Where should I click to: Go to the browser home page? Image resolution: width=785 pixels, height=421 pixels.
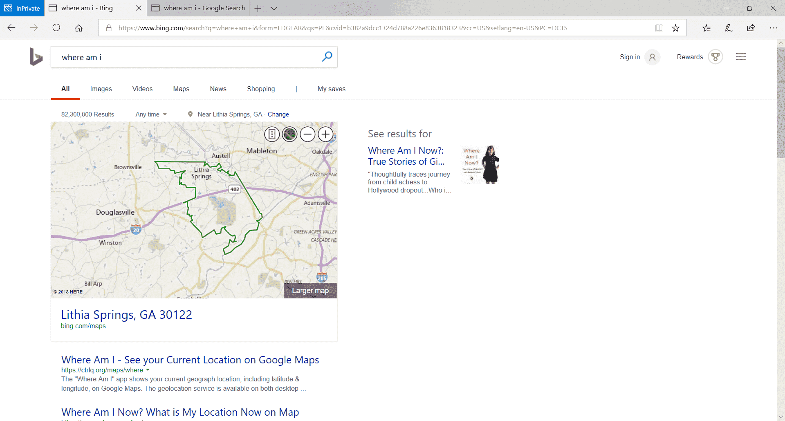pos(78,28)
